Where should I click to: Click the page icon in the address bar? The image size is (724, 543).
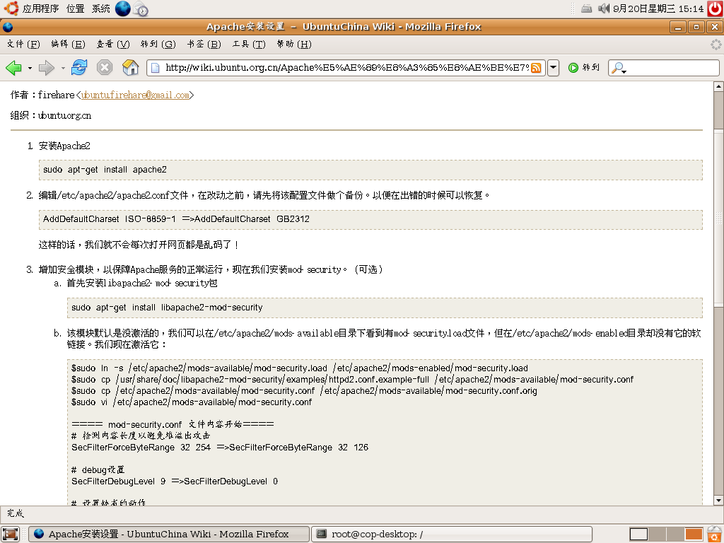point(156,68)
